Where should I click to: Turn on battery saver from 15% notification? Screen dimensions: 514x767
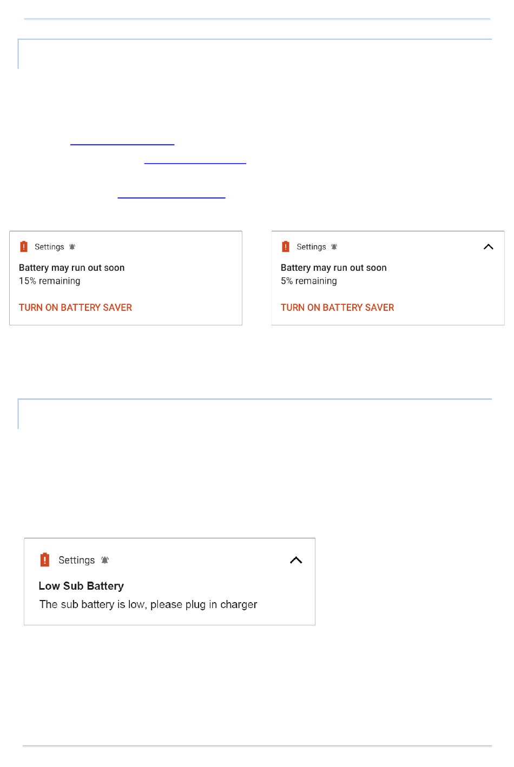click(75, 308)
